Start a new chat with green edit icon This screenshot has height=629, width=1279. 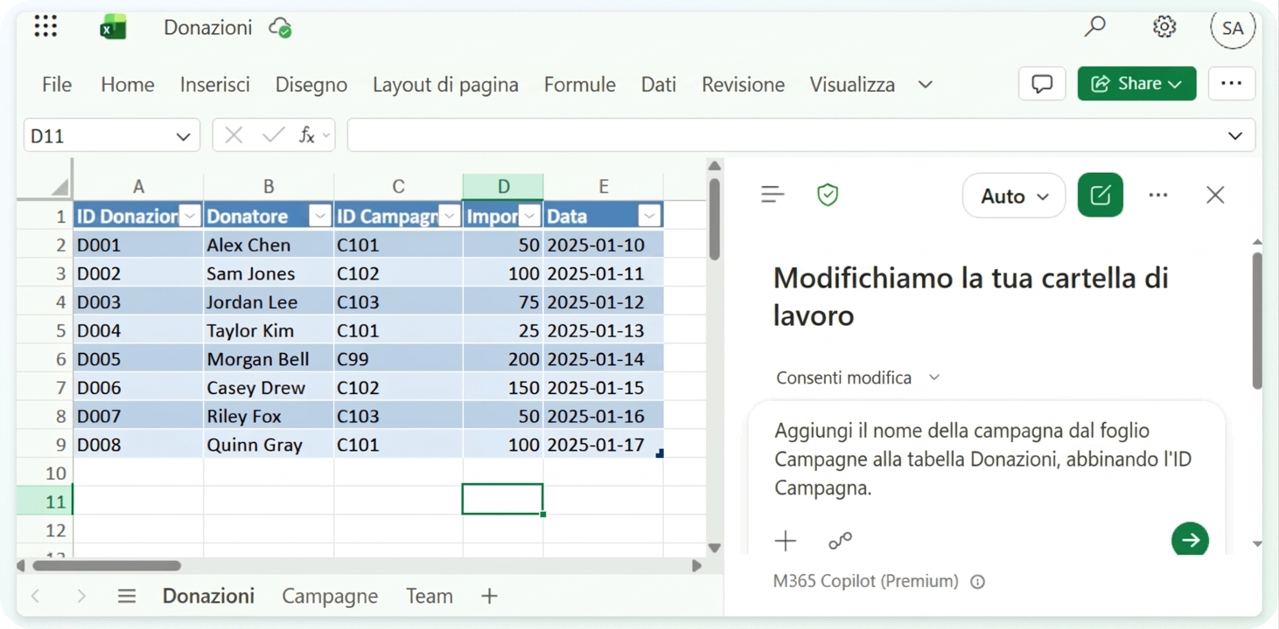[1101, 195]
